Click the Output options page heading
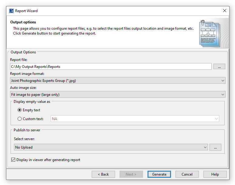This screenshot has width=235, height=185. coord(23,22)
